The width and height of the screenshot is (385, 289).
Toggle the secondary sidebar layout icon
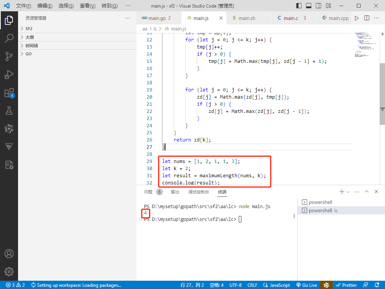318,6
